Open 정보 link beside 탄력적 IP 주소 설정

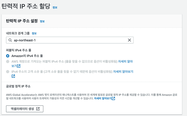(42, 21)
